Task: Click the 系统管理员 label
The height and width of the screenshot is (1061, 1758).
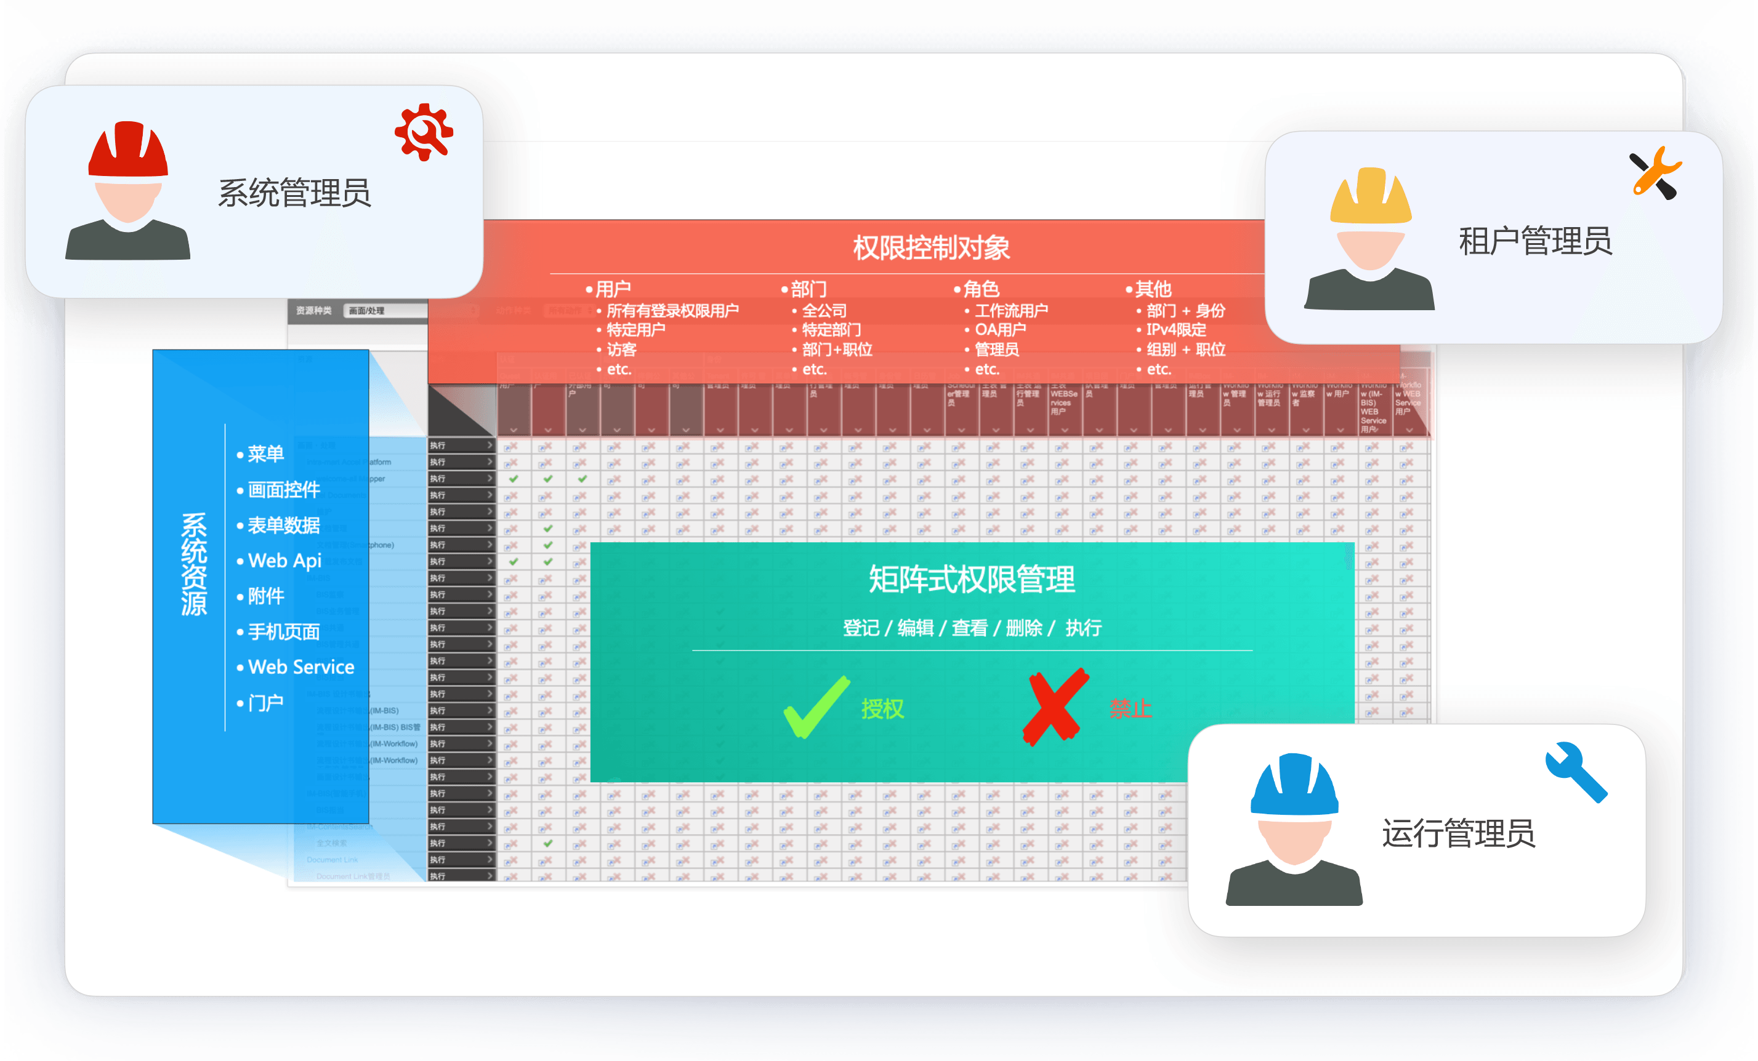Action: click(x=294, y=193)
